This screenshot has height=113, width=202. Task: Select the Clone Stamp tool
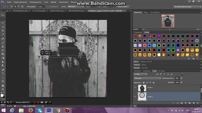[3, 46]
